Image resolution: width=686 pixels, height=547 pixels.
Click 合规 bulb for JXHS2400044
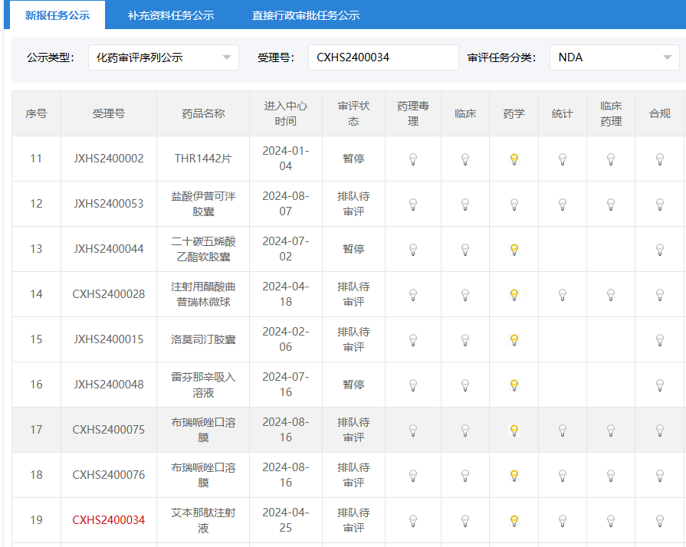(x=660, y=250)
